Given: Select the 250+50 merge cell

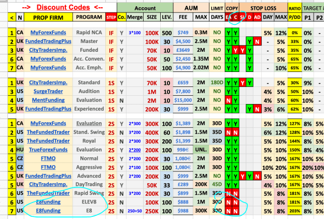Looking at the screenshot, I should (135, 211).
